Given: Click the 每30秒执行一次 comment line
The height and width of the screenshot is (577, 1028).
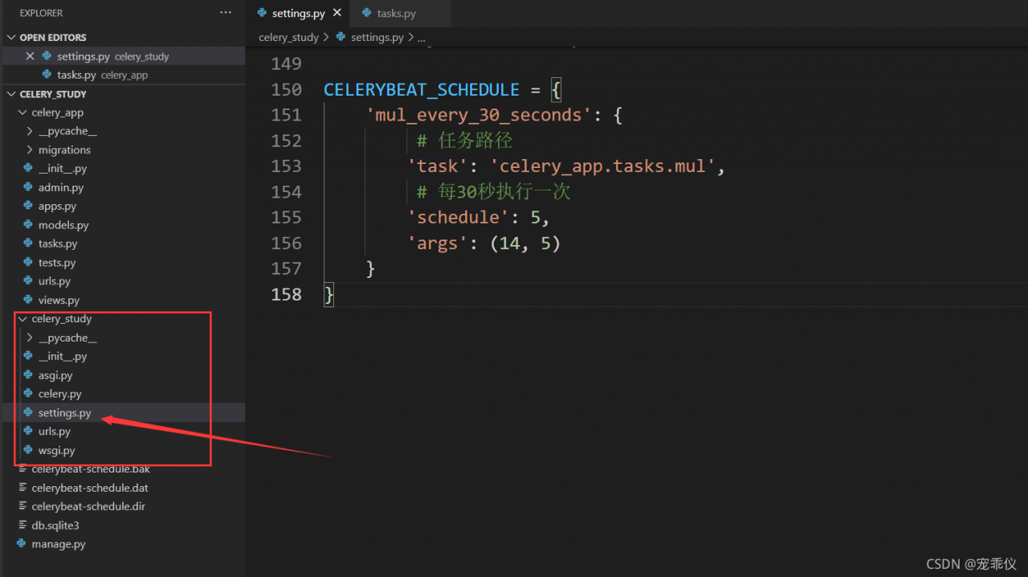Looking at the screenshot, I should (x=494, y=192).
